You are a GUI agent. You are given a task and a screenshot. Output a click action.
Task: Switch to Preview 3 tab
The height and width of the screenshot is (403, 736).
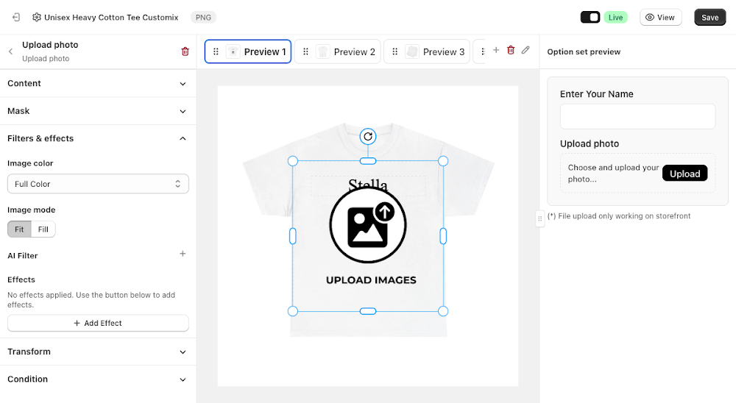pyautogui.click(x=427, y=51)
